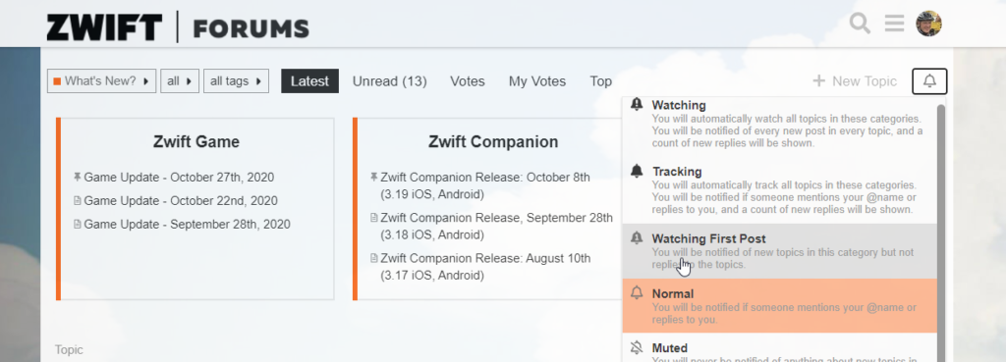Select the Watching notification level
The image size is (1006, 362).
pyautogui.click(x=779, y=124)
